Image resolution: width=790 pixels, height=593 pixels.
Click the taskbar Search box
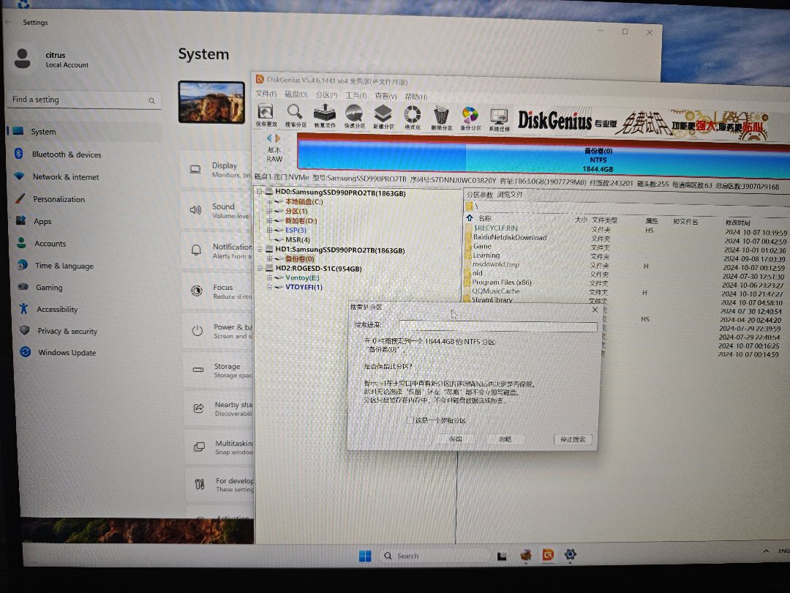click(434, 556)
